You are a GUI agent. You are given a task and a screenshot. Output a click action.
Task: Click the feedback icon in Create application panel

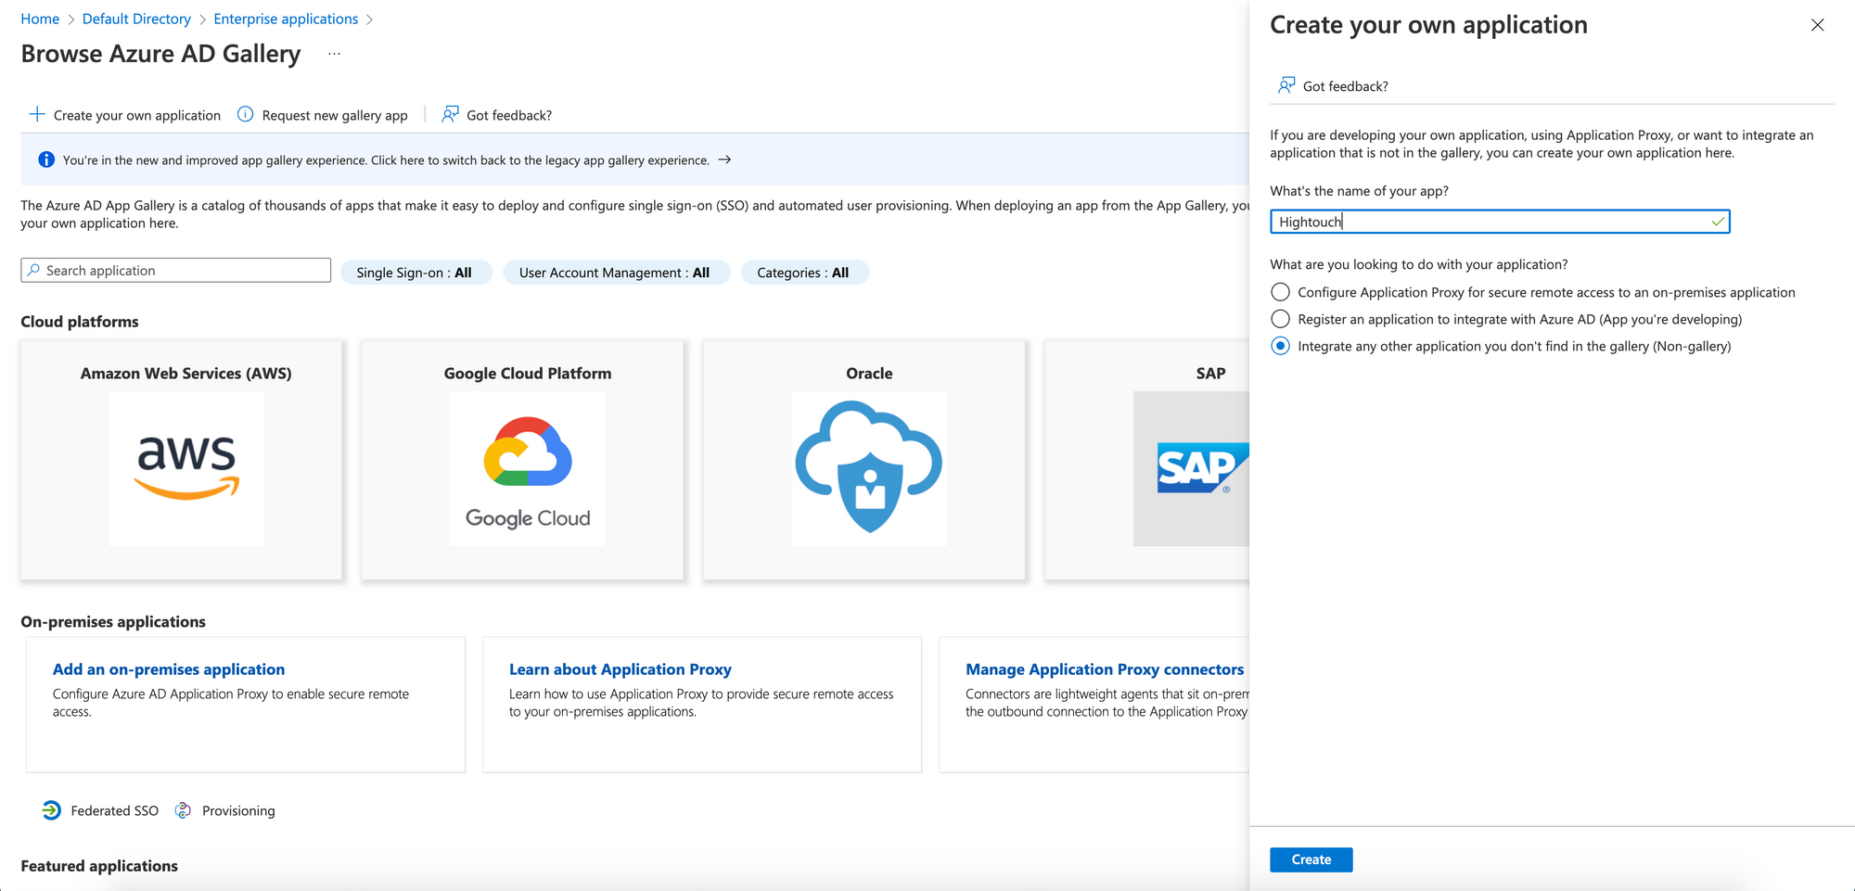(1286, 85)
